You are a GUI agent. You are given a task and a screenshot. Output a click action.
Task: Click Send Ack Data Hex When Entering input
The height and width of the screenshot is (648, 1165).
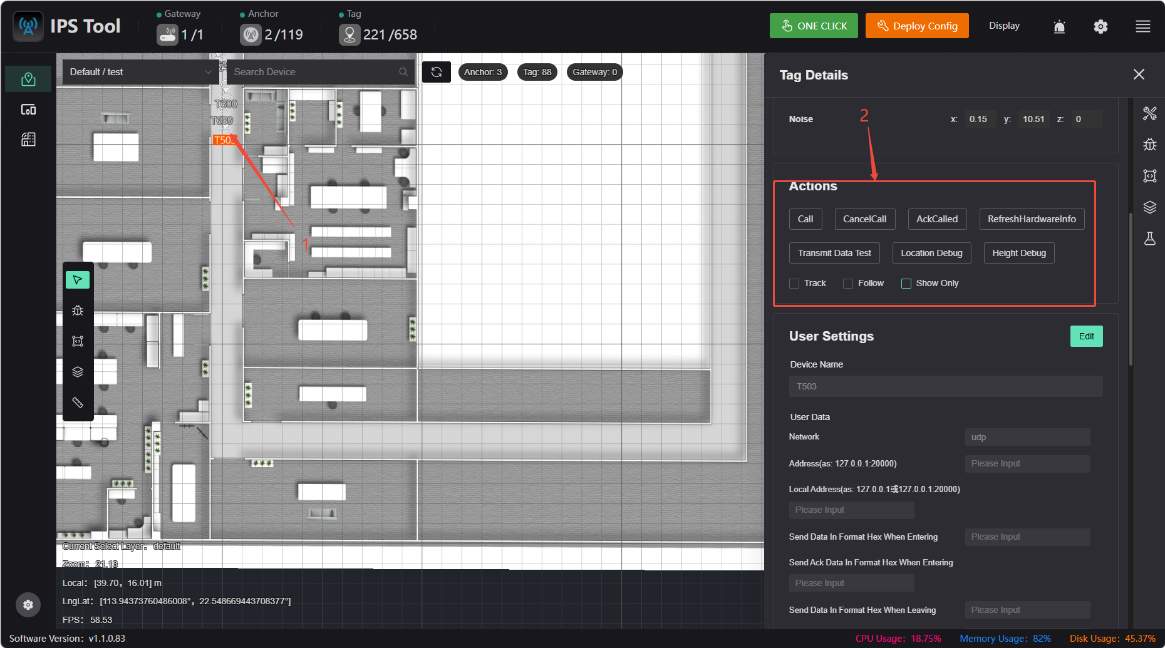(x=851, y=583)
